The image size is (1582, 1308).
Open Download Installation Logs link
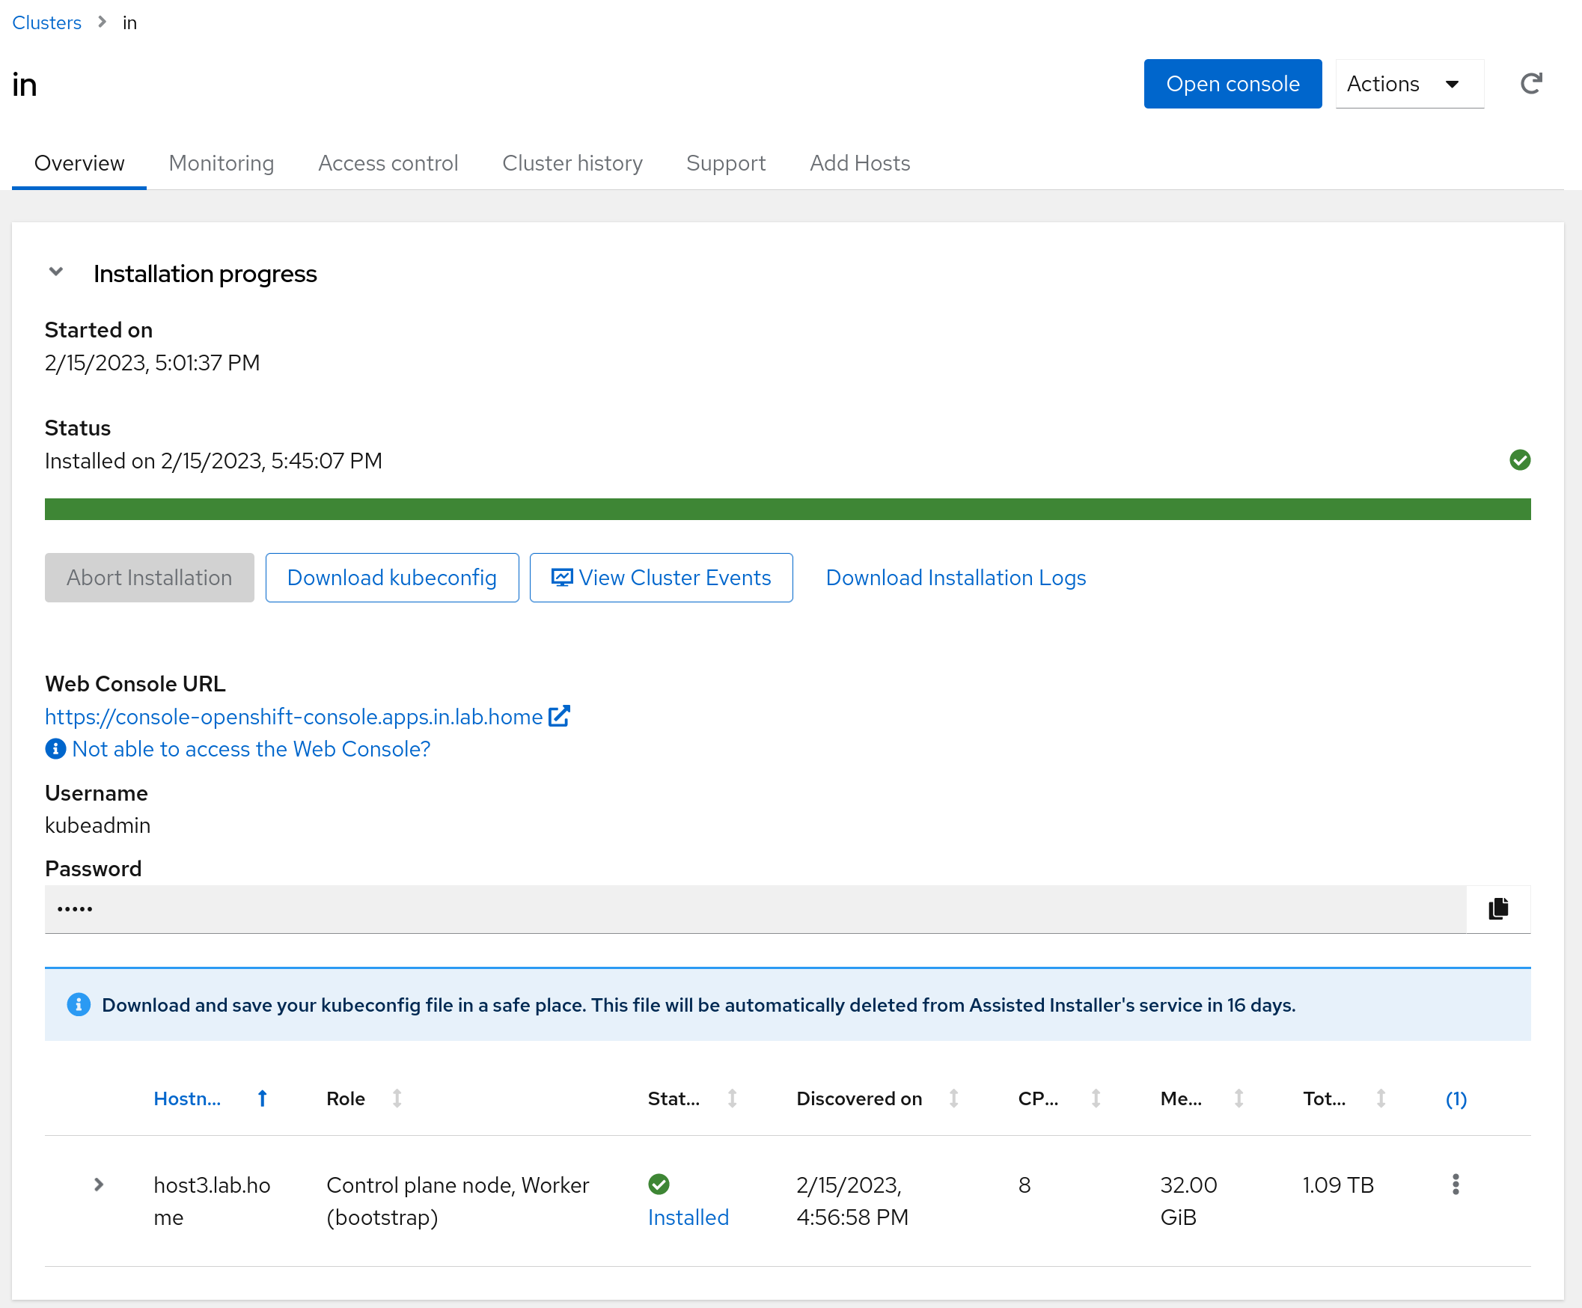(955, 578)
